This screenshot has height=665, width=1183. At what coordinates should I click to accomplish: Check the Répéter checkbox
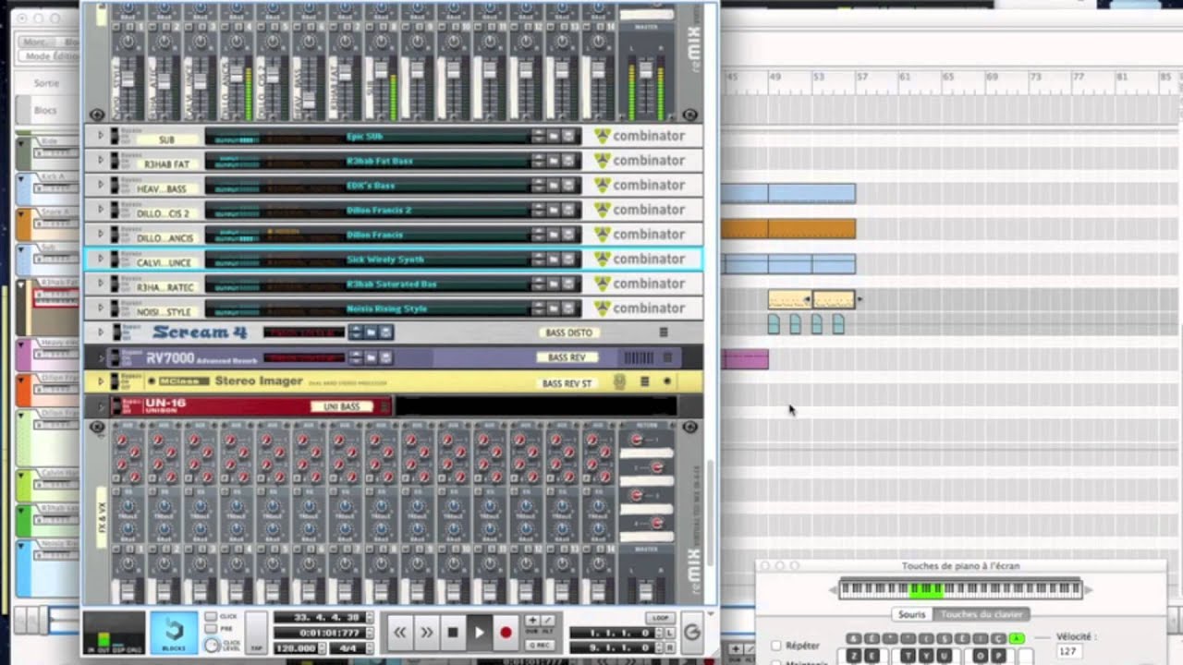pos(776,646)
